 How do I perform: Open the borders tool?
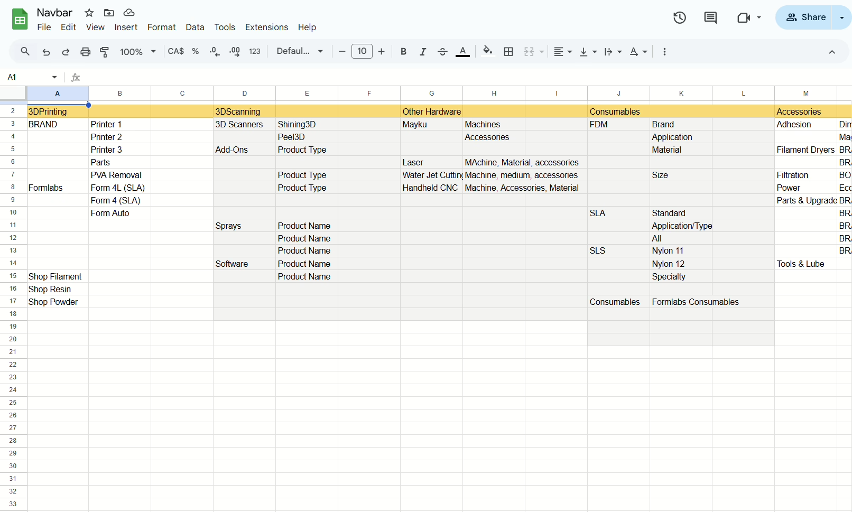(508, 52)
